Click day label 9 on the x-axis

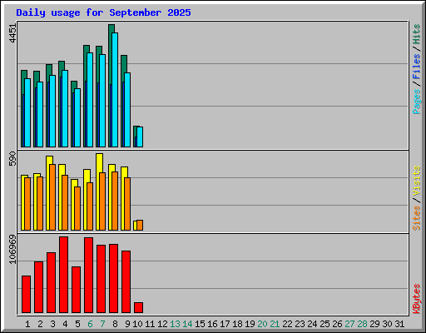coord(127,324)
